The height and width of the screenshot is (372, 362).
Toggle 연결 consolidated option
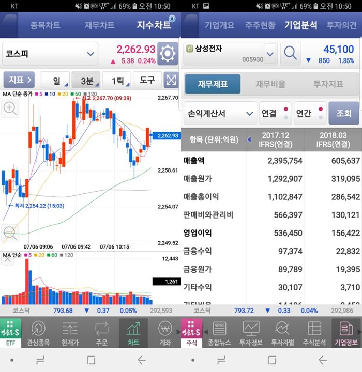coord(275,113)
